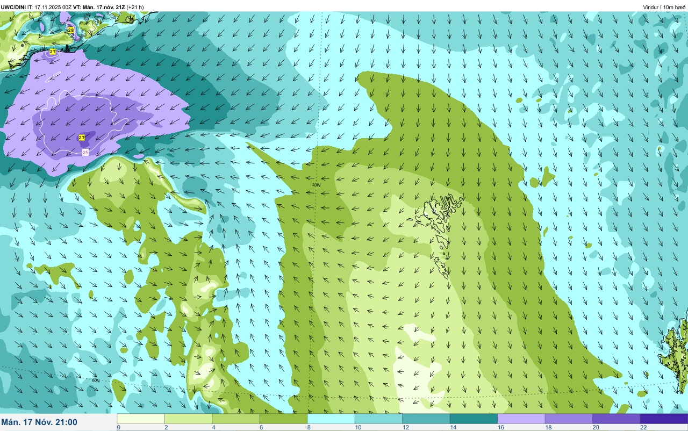Choose the 6–8 olive green legend swatch
Viewport: 688px width, 431px height.
pyautogui.click(x=283, y=419)
